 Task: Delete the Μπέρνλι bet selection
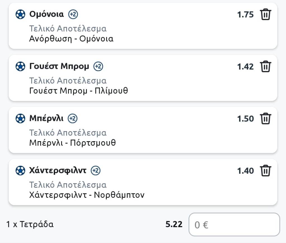265,119
